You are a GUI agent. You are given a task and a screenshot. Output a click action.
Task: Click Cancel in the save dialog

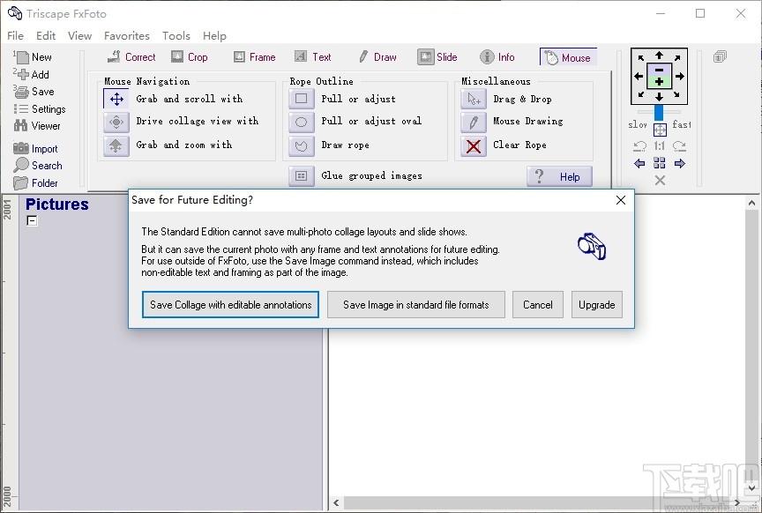pos(537,305)
